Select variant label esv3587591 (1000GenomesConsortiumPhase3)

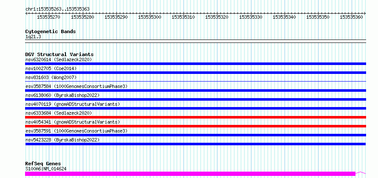coord(76,131)
